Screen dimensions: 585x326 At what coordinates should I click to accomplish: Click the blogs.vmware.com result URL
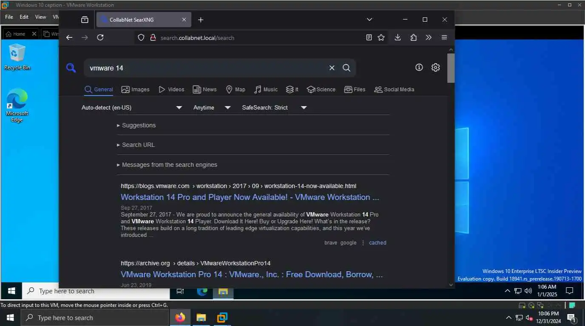click(239, 186)
